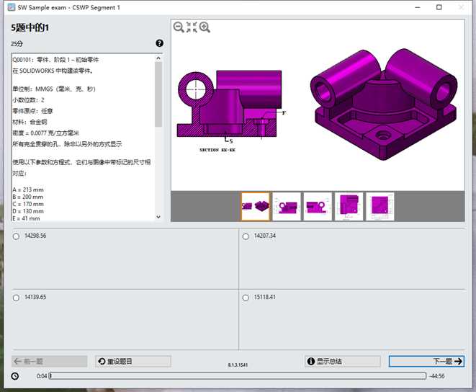Screen dimensions: 476x392
Task: Click the SW Sample exam title bar icon
Action: pyautogui.click(x=8, y=7)
